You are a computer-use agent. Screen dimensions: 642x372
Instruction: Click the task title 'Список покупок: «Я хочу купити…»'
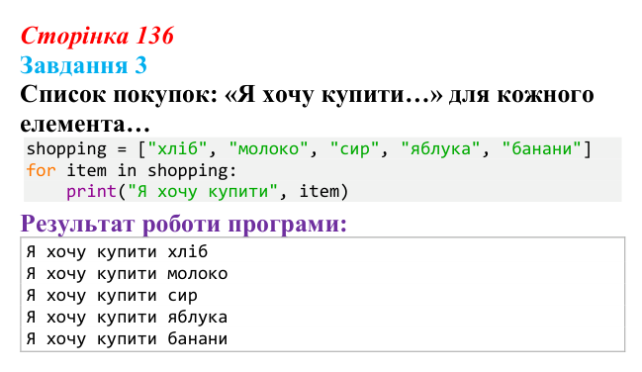point(231,95)
